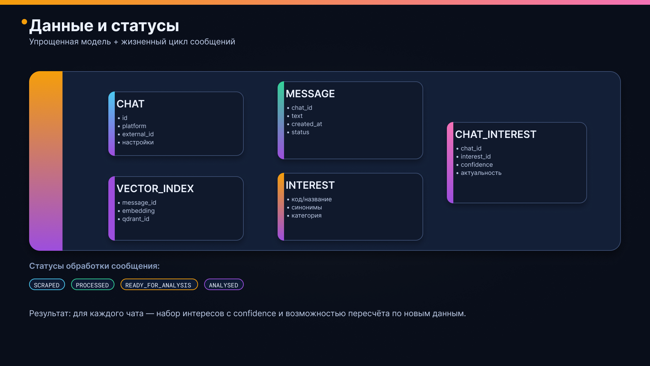Click the 'status' field in MESSAGE
This screenshot has width=650, height=366.
point(300,132)
